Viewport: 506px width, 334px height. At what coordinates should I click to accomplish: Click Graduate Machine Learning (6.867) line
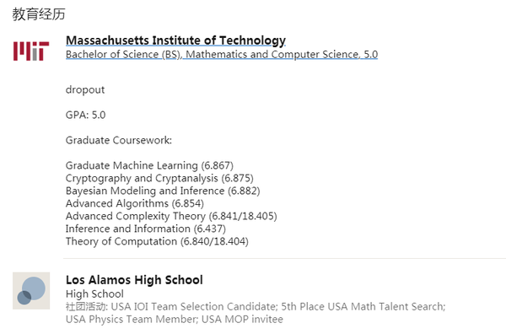pos(149,165)
